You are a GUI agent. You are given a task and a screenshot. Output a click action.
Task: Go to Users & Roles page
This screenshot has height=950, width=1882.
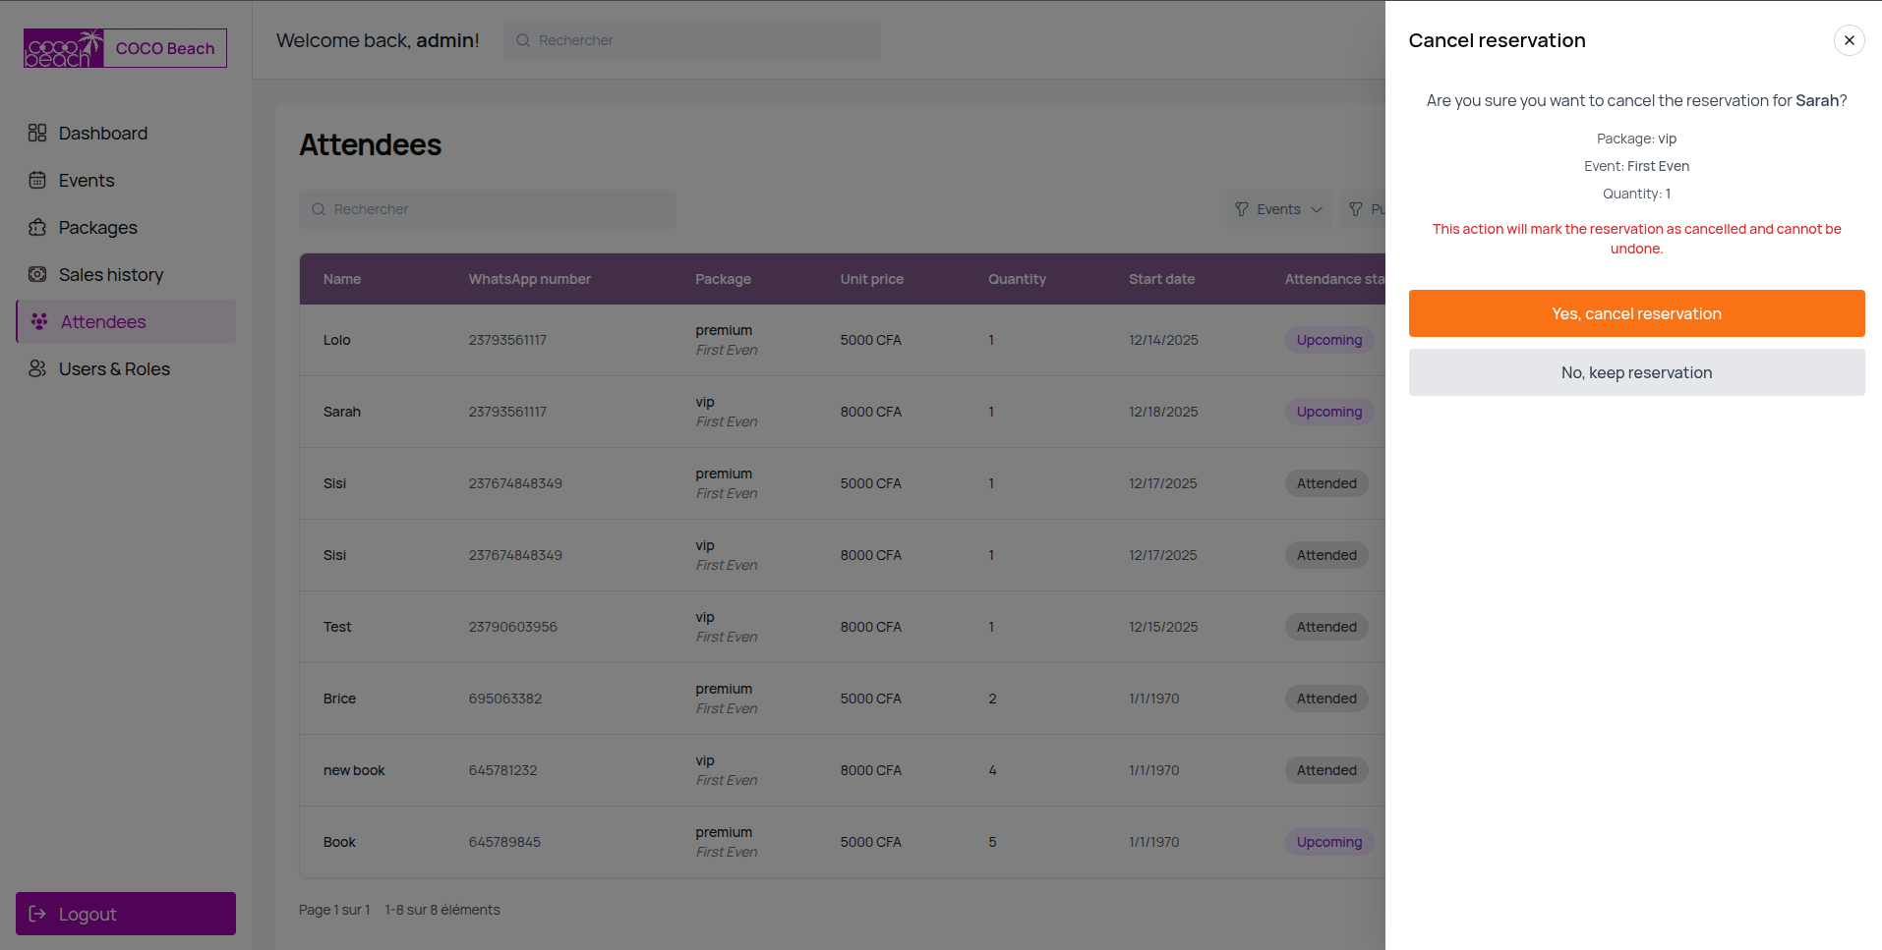(x=114, y=368)
